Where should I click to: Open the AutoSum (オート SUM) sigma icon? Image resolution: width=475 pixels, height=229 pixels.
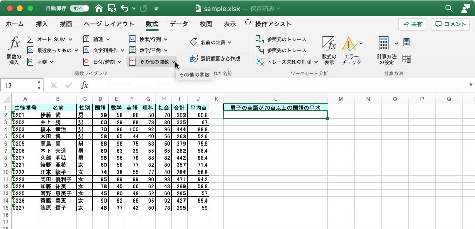coord(30,39)
